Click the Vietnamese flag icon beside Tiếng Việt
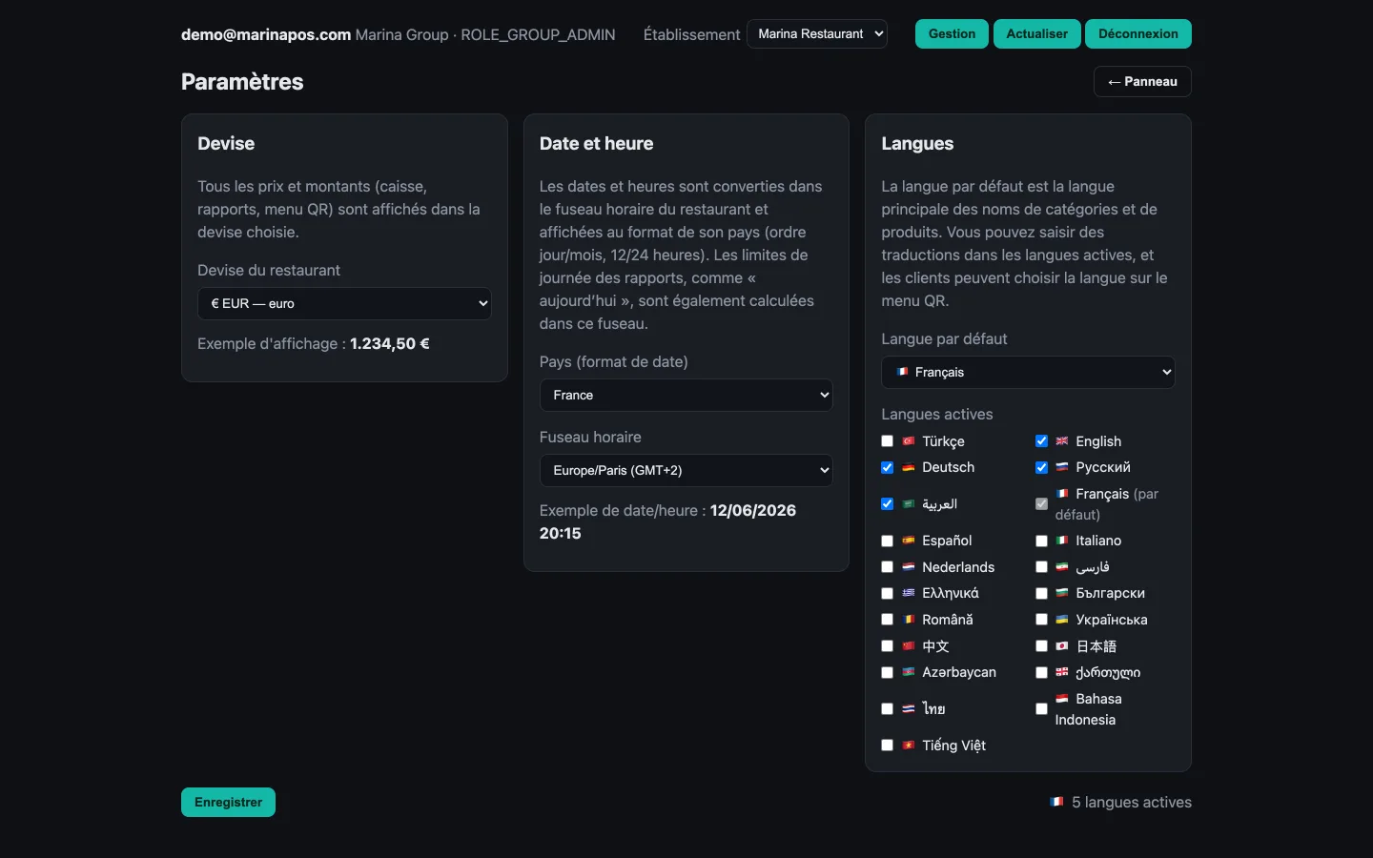 pyautogui.click(x=909, y=746)
